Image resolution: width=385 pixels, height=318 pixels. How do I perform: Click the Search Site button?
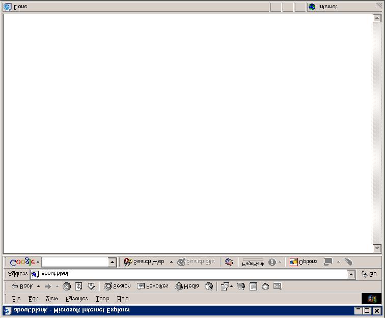[196, 262]
